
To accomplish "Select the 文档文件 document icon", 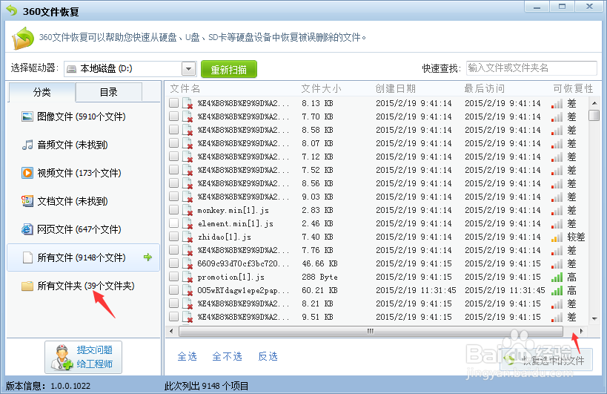I will [x=27, y=201].
